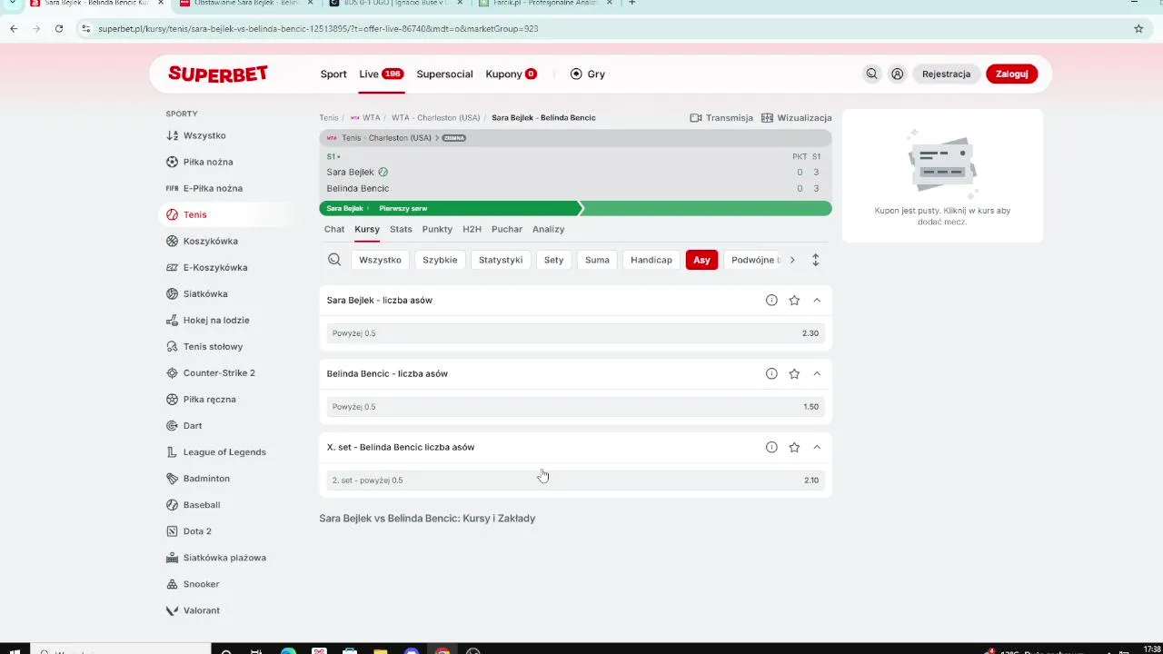
Task: Open the user account icon in header
Action: pyautogui.click(x=898, y=74)
